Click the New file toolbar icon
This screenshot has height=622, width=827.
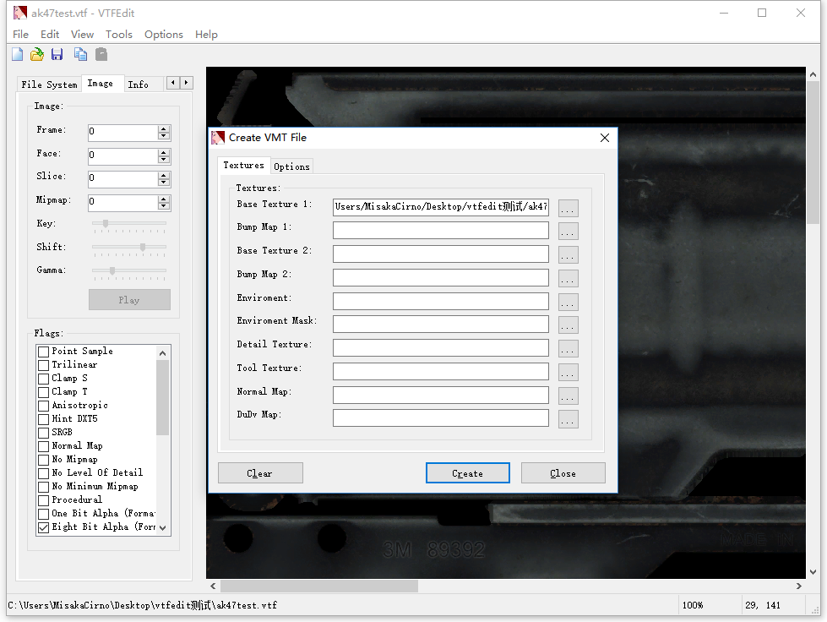tap(18, 54)
